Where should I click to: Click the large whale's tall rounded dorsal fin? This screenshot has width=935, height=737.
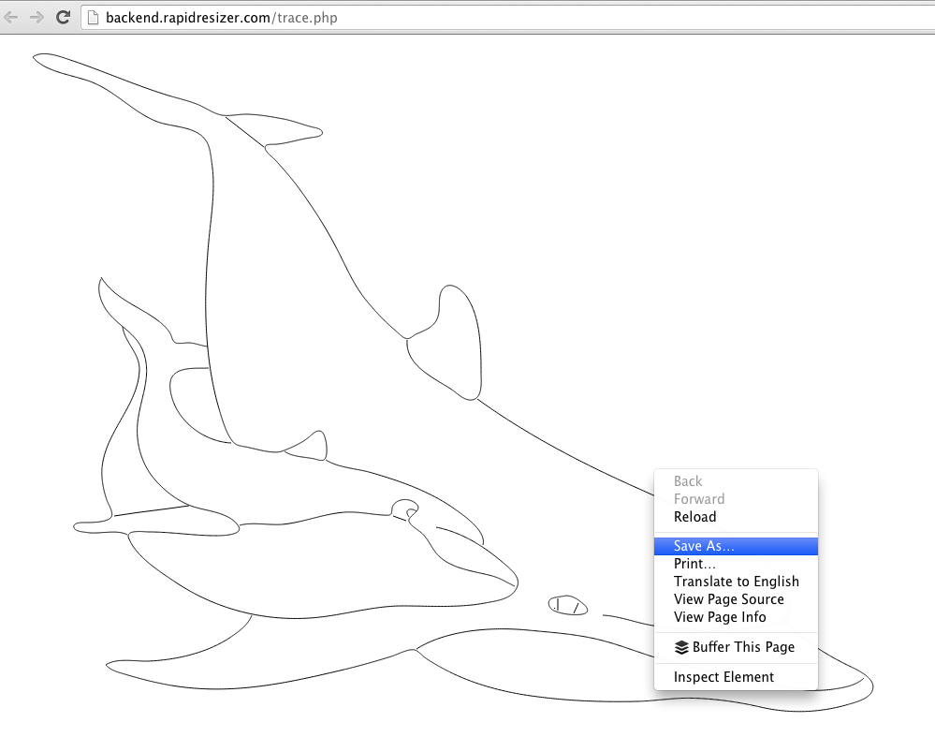click(x=456, y=339)
